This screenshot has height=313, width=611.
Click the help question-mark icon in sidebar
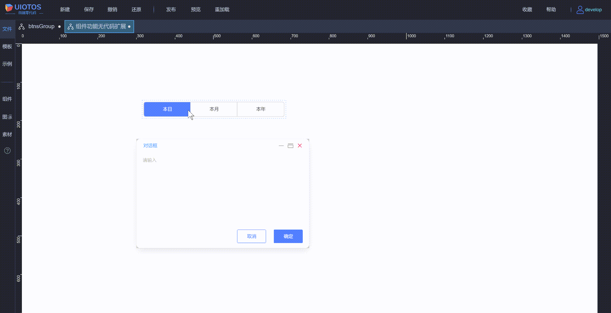coord(7,150)
